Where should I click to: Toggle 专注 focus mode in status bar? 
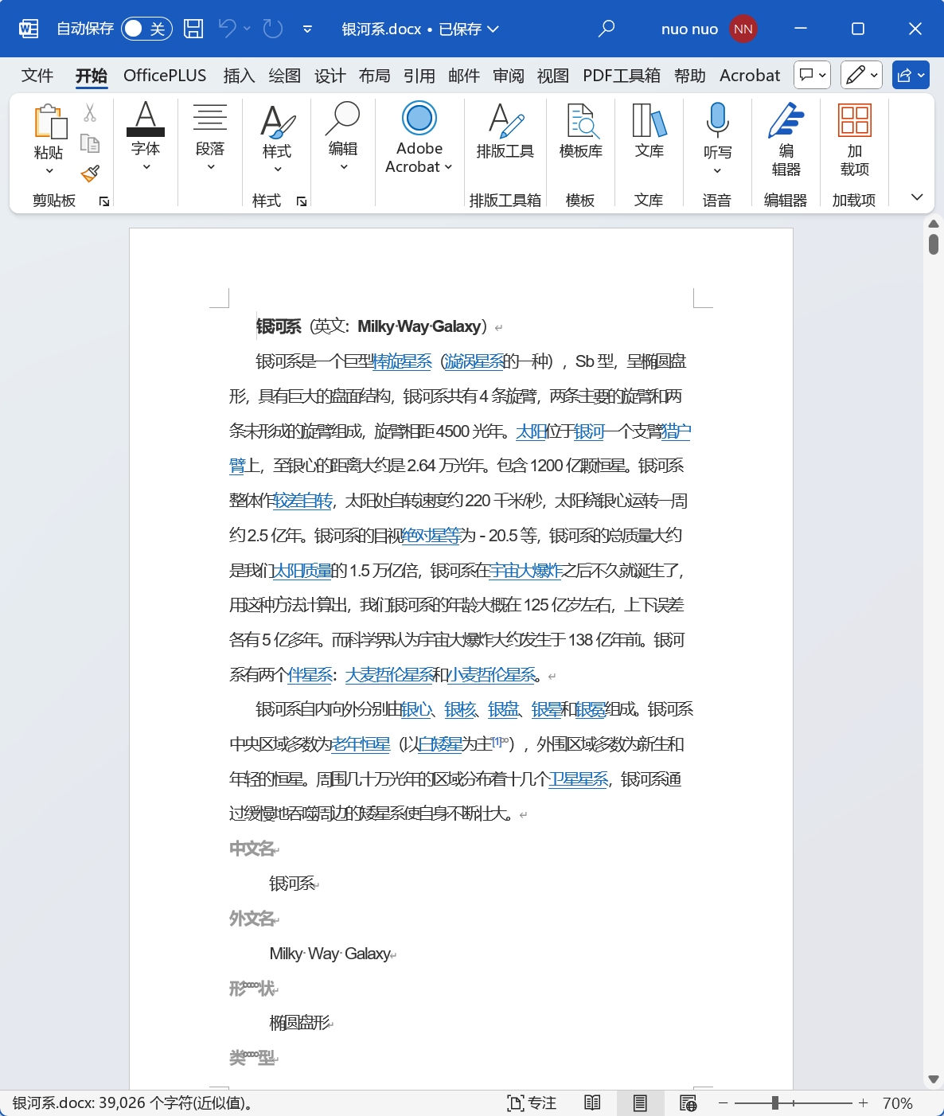(531, 1103)
